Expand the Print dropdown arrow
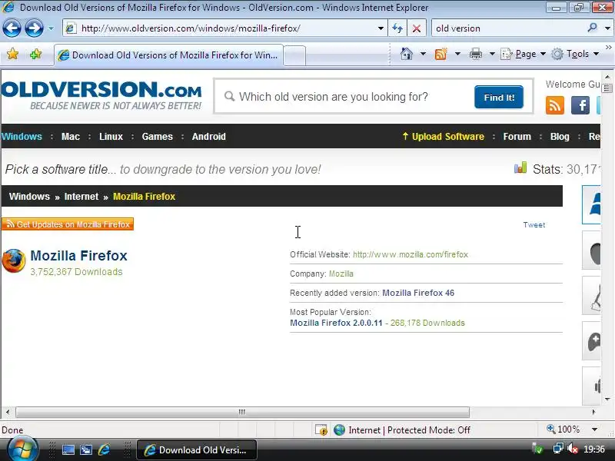615x461 pixels. click(x=492, y=54)
